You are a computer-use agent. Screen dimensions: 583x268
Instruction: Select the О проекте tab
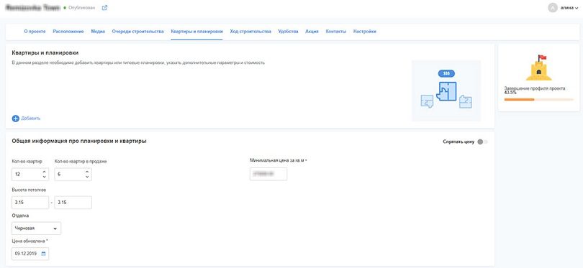(x=35, y=32)
